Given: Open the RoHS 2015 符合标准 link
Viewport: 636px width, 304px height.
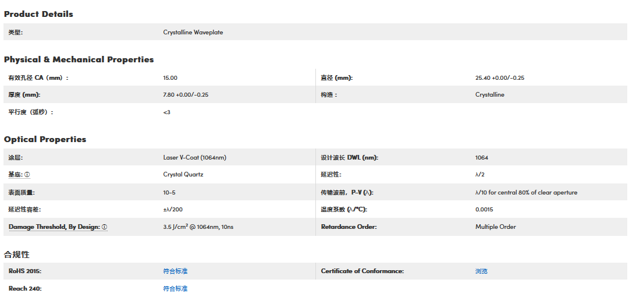Looking at the screenshot, I should pos(175,271).
